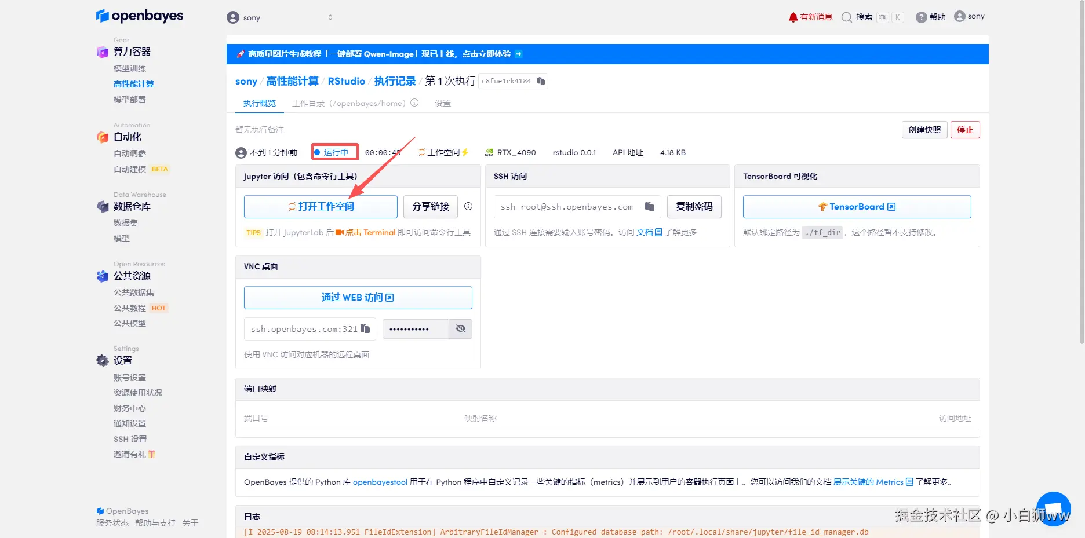Click the openbayes logo

coord(140,16)
